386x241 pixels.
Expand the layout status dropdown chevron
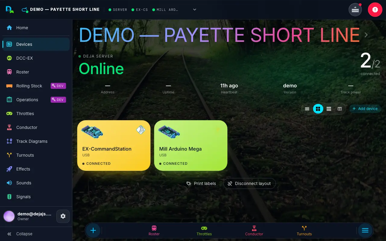tap(195, 10)
